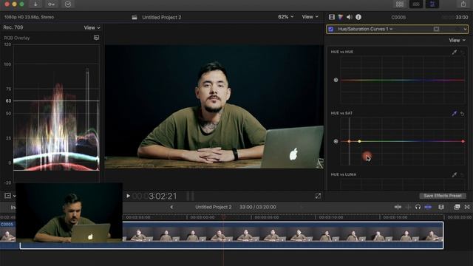Toggle snapping in the timeline

428,207
